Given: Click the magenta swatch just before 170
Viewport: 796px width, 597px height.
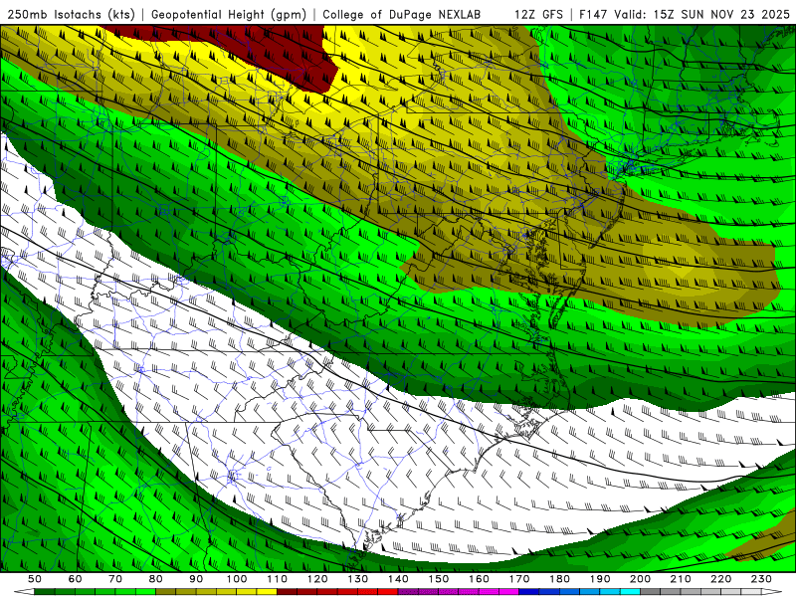Looking at the screenshot, I should 509,591.
